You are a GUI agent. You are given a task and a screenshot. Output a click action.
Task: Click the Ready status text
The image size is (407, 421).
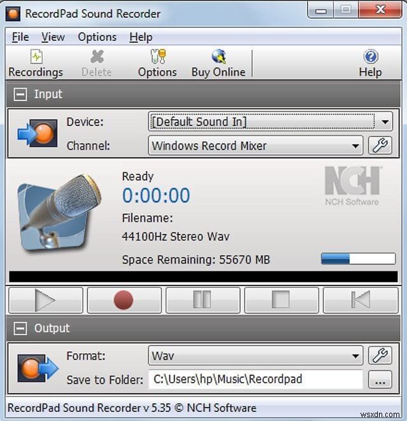(138, 177)
